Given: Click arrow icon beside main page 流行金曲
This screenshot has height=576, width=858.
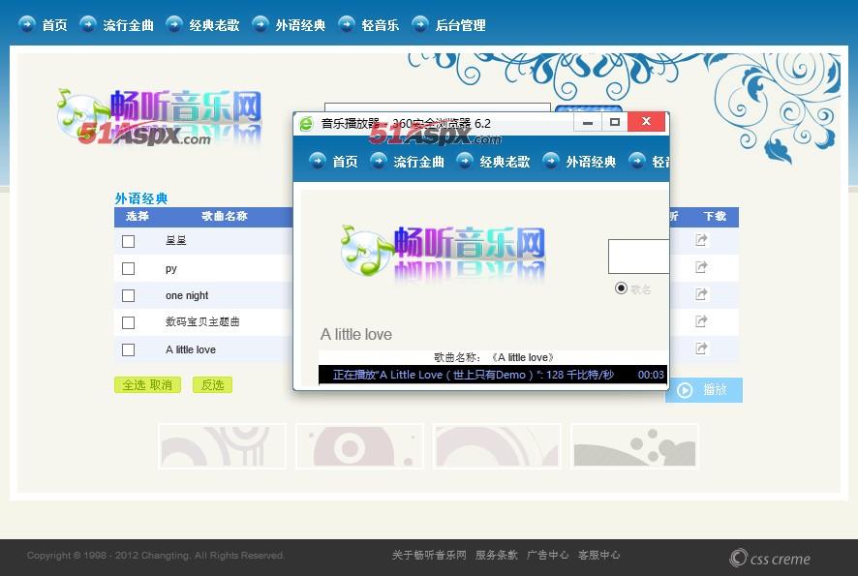Looking at the screenshot, I should (88, 24).
